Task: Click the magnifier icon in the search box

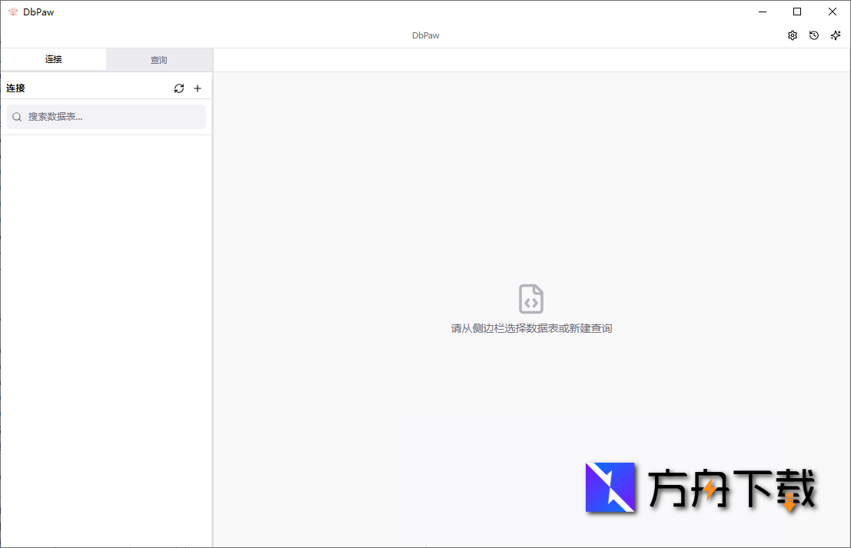Action: click(16, 116)
